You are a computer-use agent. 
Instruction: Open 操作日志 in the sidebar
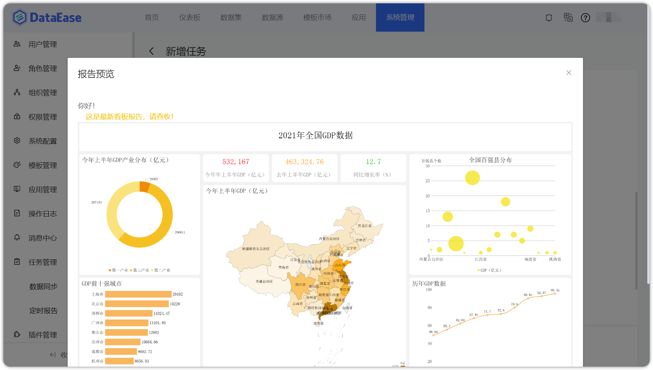coord(43,214)
